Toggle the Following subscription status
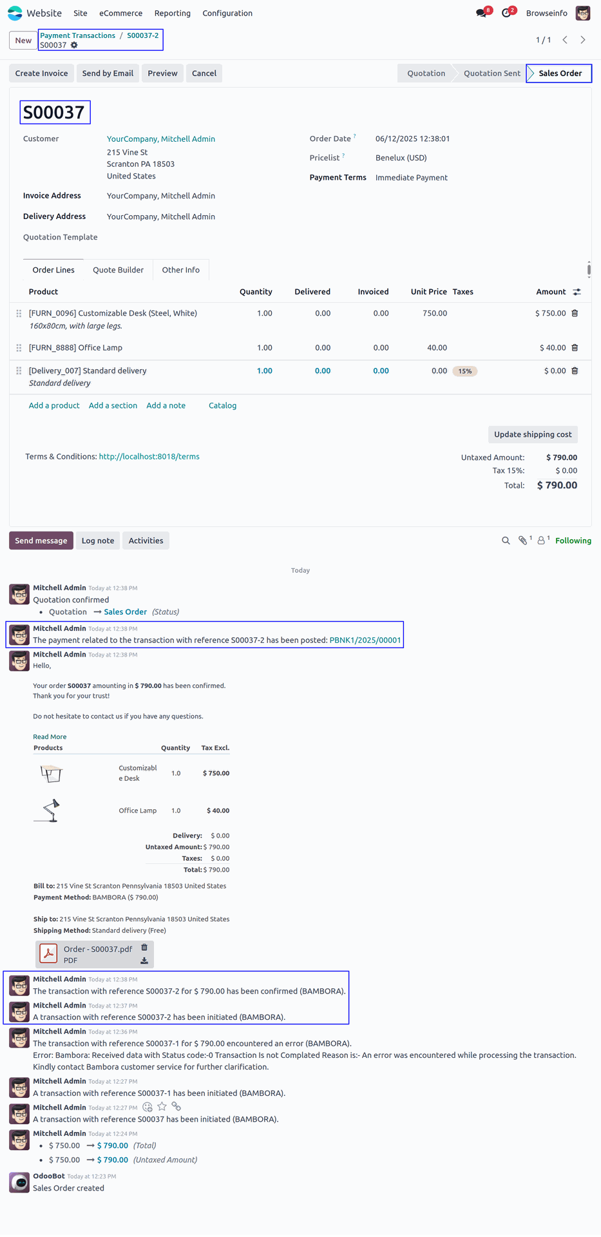 tap(573, 541)
